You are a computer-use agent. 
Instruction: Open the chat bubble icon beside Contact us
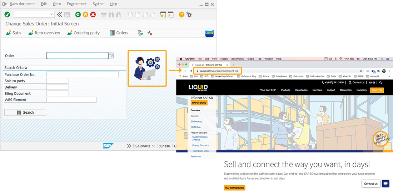(x=385, y=184)
